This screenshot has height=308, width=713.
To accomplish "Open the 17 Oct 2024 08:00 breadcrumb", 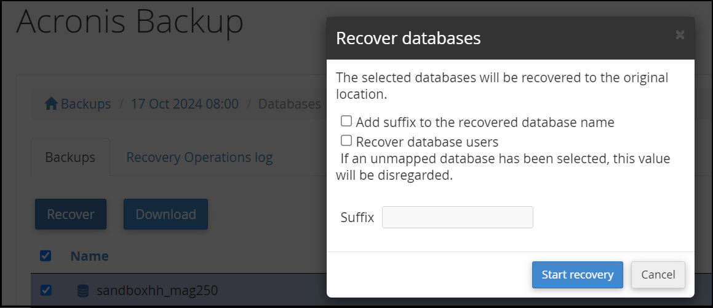I will pyautogui.click(x=185, y=104).
